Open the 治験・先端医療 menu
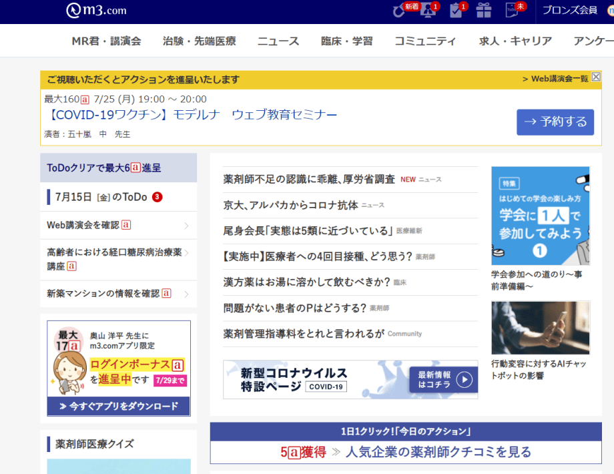This screenshot has width=614, height=474. click(x=200, y=41)
